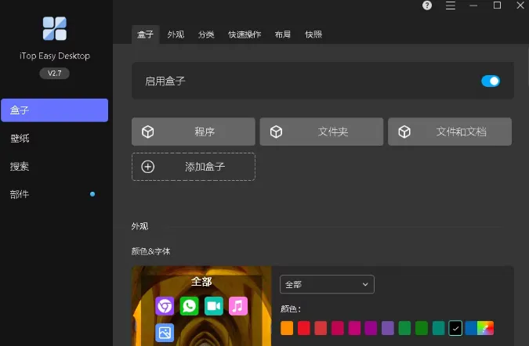Viewport: 529px width, 346px height.
Task: Choose the magenta pink color swatch
Action: tap(354, 328)
